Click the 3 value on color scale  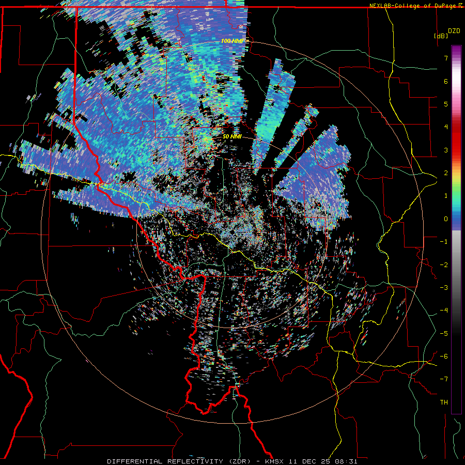pos(446,150)
